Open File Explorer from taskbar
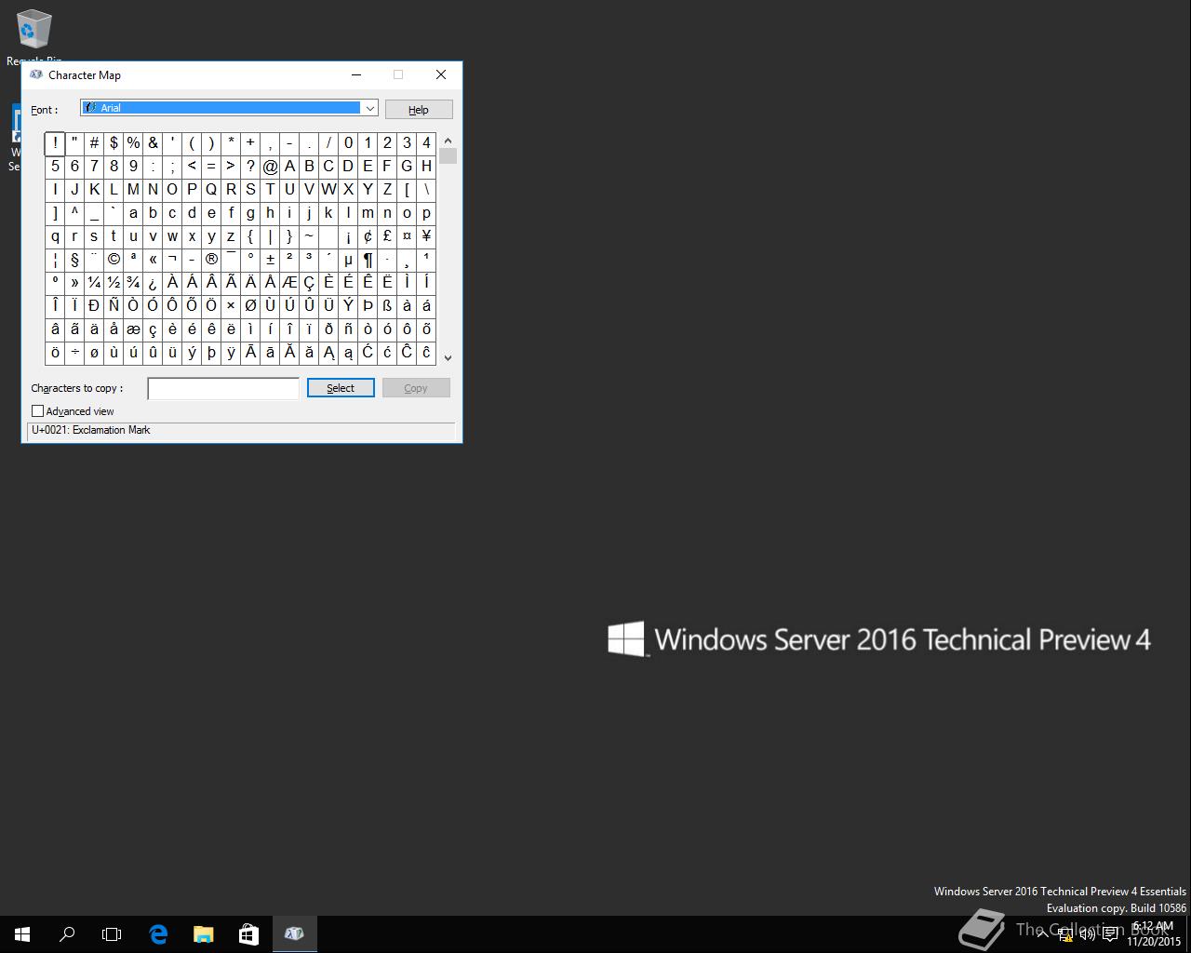 [203, 934]
